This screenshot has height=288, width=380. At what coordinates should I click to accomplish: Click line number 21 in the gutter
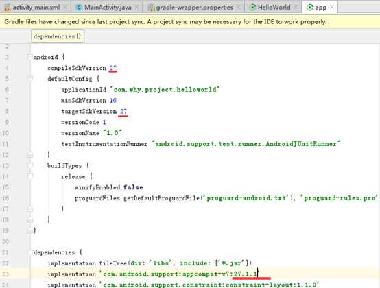click(5, 252)
